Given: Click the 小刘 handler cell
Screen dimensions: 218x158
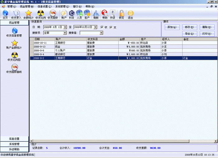Looking at the screenshot, I should click(x=172, y=54).
